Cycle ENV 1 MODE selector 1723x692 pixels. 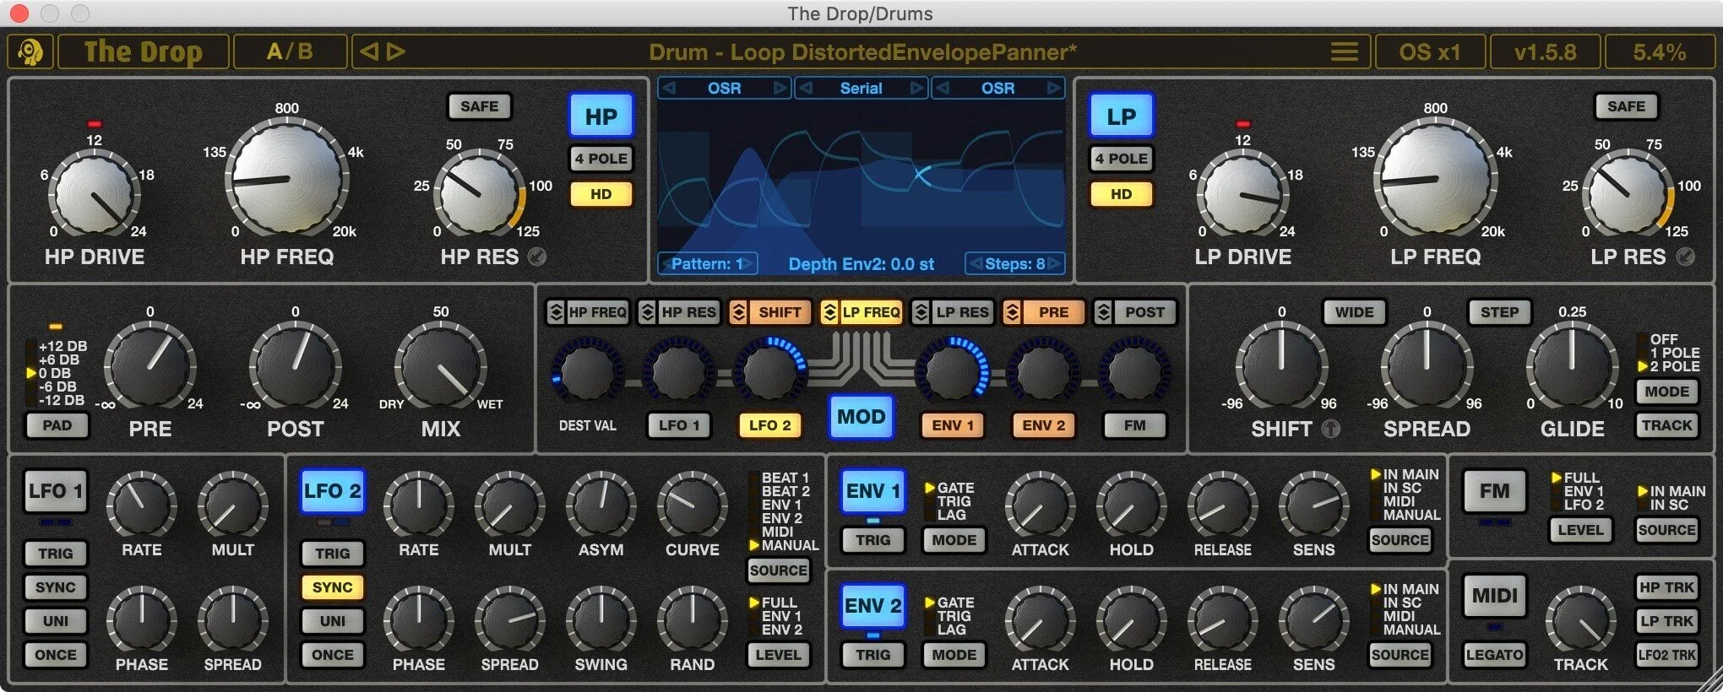pyautogui.click(x=954, y=540)
